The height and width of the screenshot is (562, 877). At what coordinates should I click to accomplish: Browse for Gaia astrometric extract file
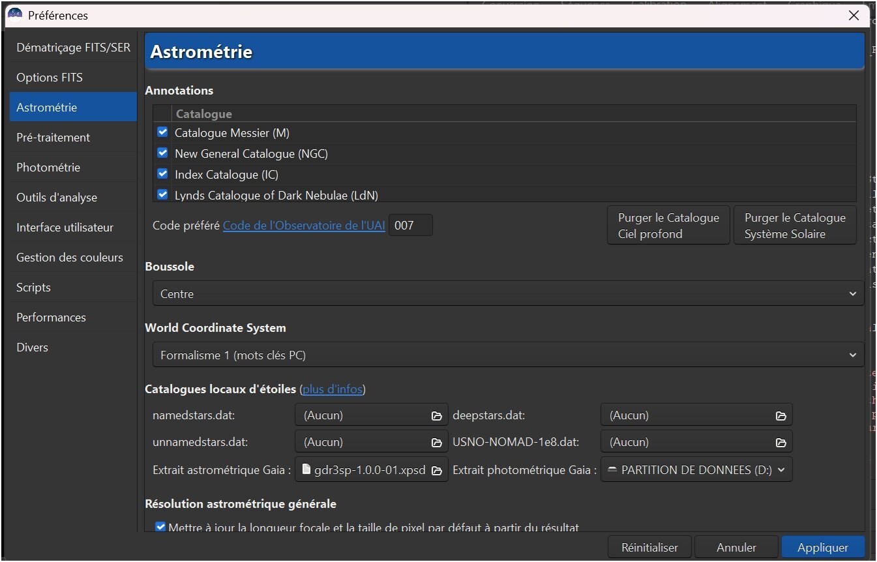click(436, 470)
